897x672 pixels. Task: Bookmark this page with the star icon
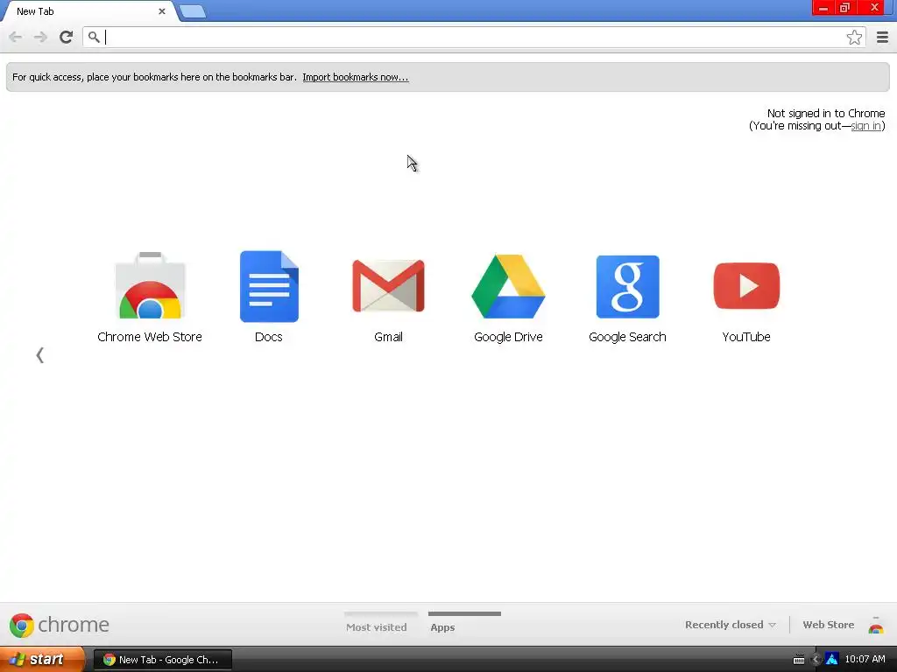click(854, 37)
